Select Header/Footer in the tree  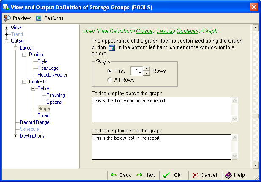coord(52,75)
